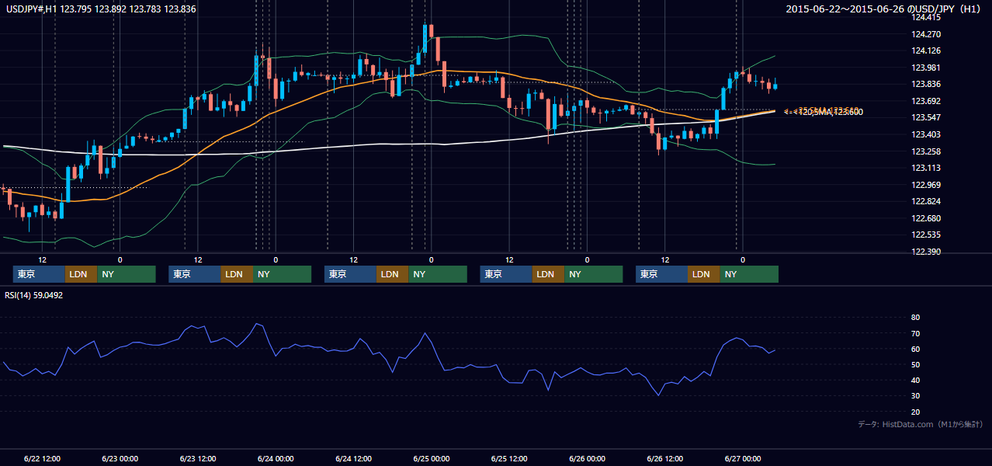Select the 123.403 price level label
Viewport: 992px width, 466px height.
pyautogui.click(x=927, y=134)
